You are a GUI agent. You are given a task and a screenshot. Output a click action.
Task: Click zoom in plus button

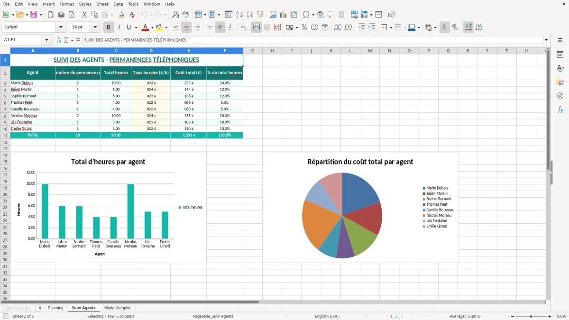tap(550, 316)
